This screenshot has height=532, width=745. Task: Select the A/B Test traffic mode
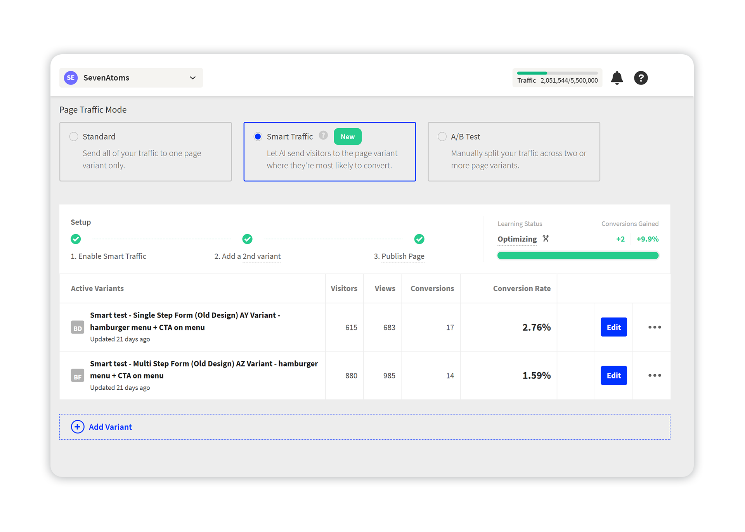point(442,136)
